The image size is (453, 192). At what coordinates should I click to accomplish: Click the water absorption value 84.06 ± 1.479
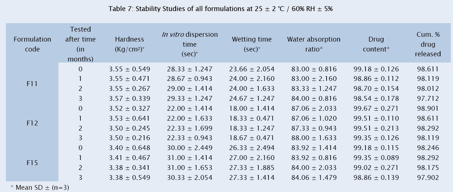point(314,178)
